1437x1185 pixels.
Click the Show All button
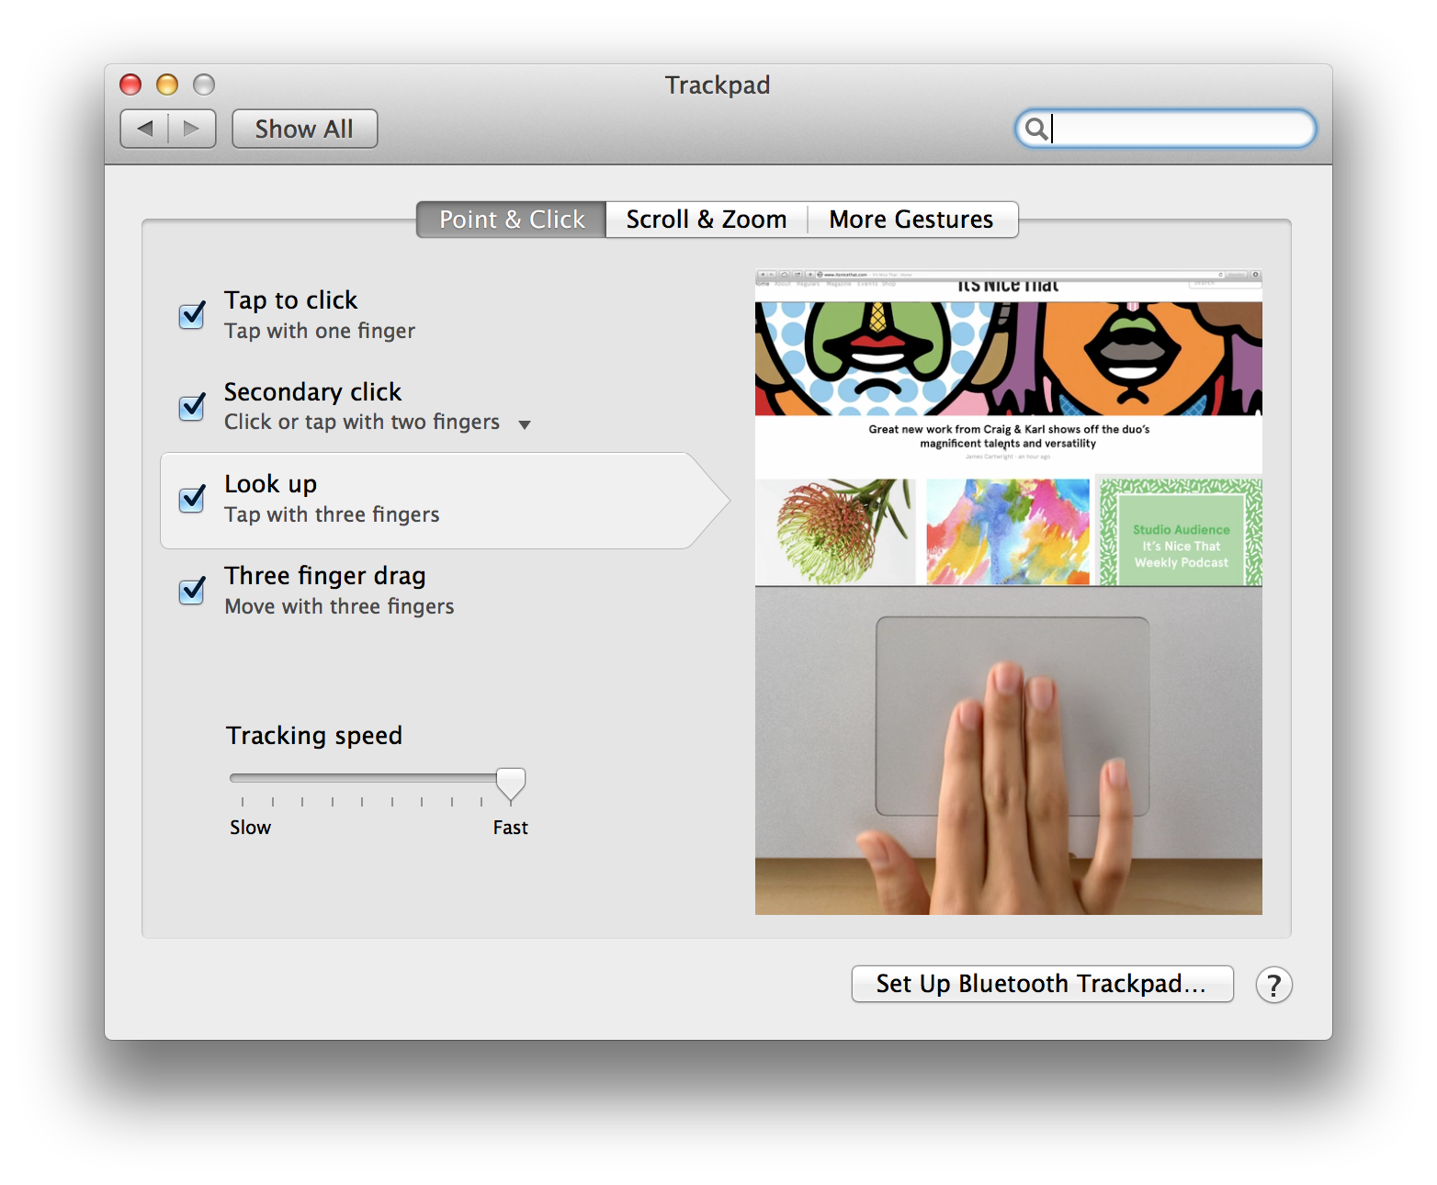pos(304,129)
